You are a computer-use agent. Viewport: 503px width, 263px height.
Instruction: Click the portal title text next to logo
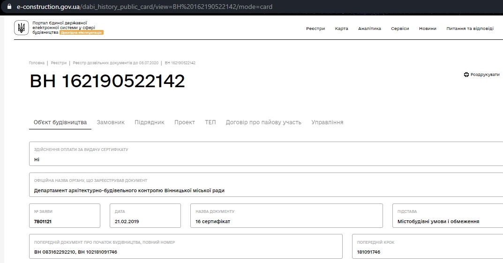tap(63, 28)
